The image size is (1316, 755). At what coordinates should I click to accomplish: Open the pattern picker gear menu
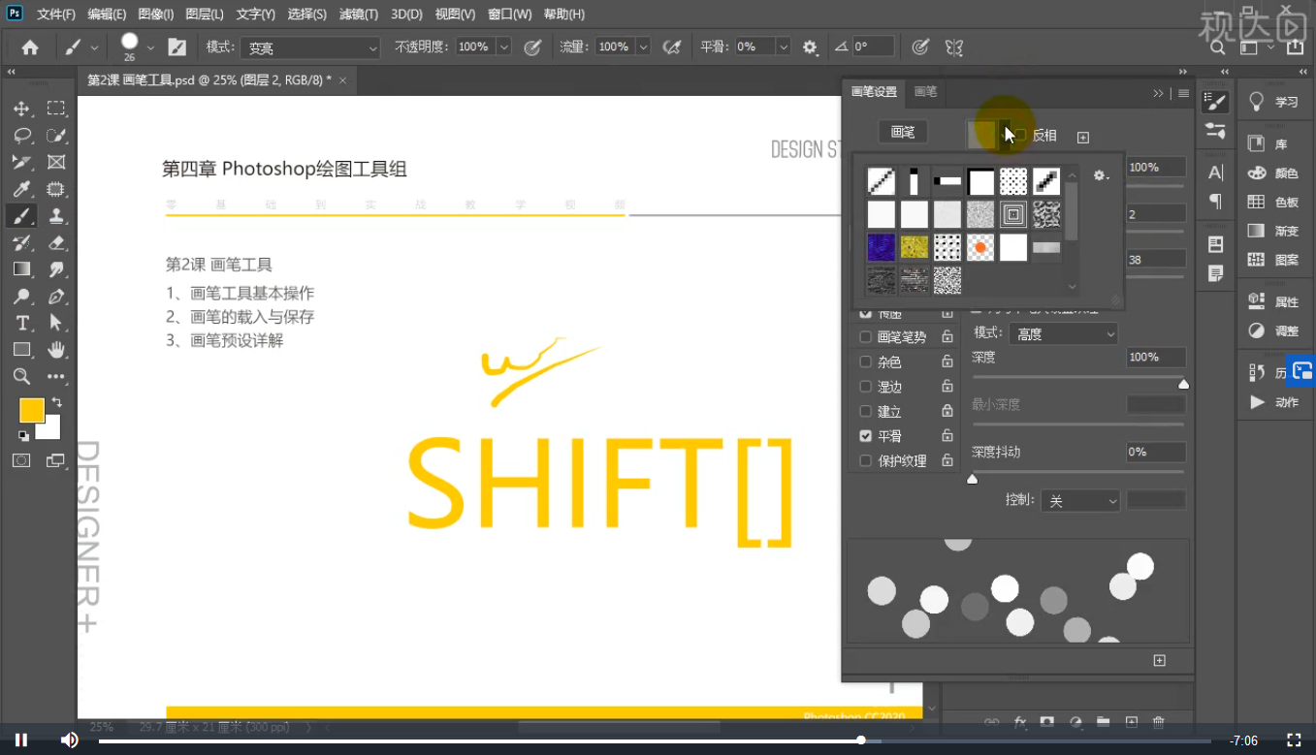(x=1100, y=175)
